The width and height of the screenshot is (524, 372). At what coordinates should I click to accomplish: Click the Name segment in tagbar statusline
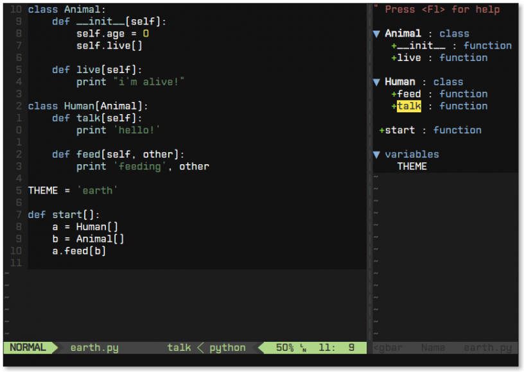(432, 348)
